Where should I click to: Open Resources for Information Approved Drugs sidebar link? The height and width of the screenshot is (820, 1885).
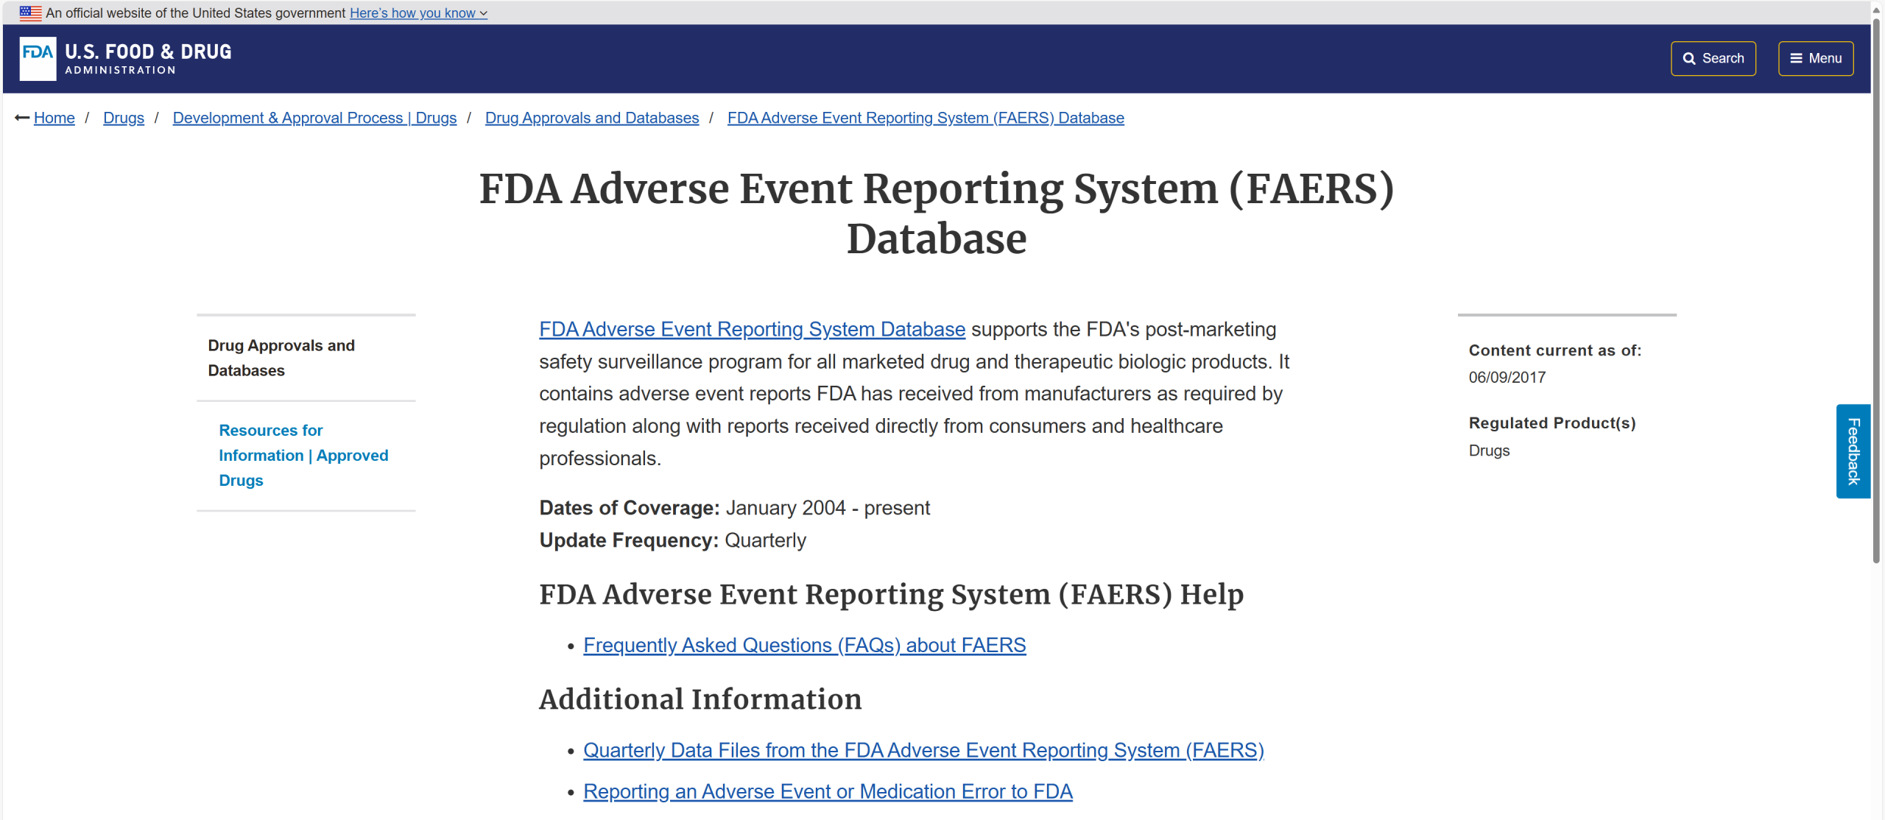tap(303, 455)
